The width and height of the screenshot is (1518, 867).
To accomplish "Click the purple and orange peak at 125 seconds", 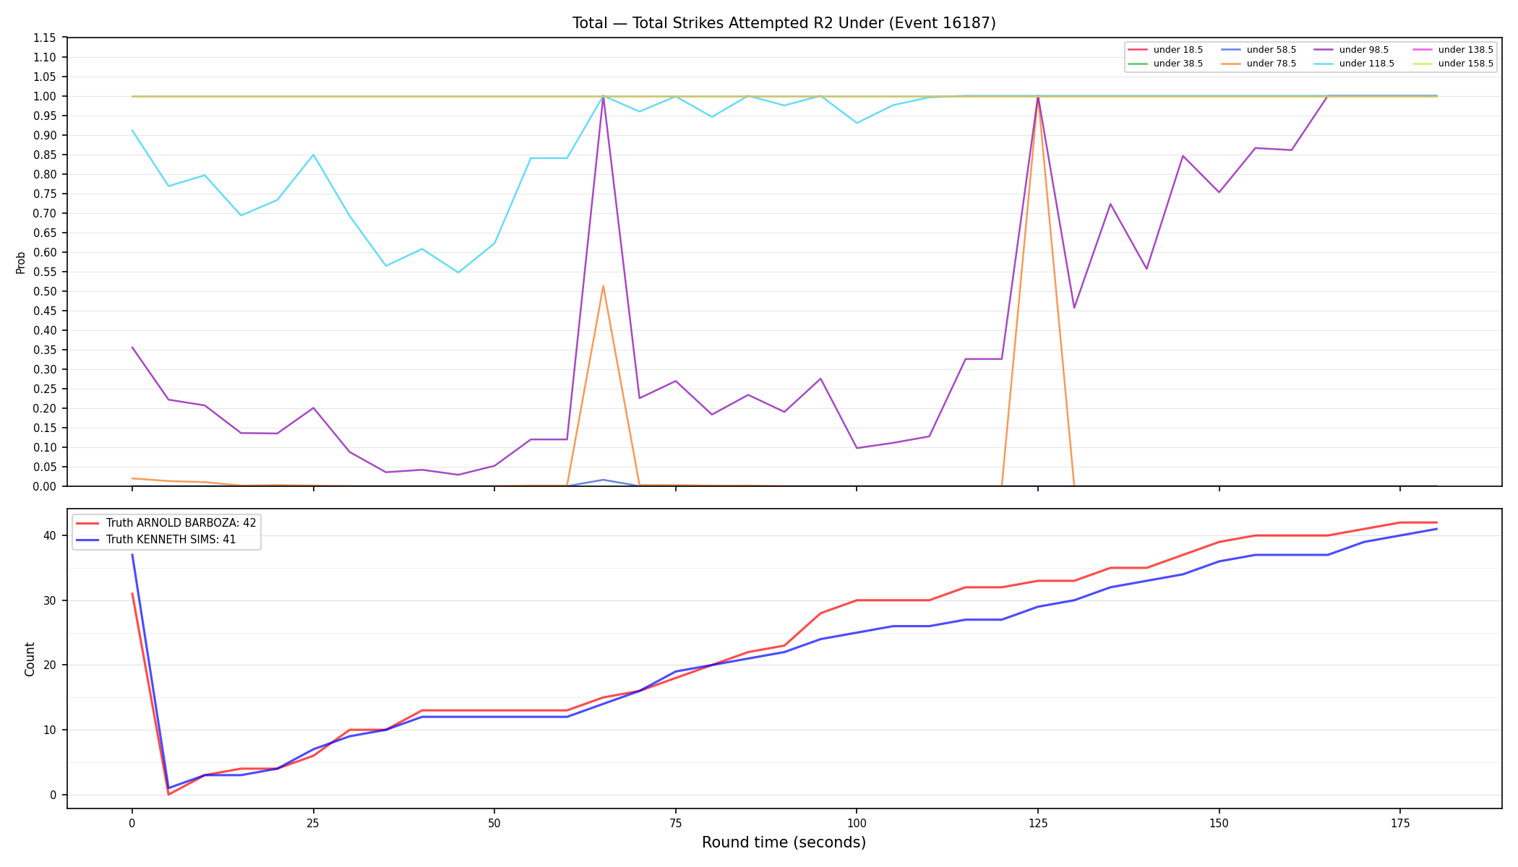I will [x=1038, y=97].
